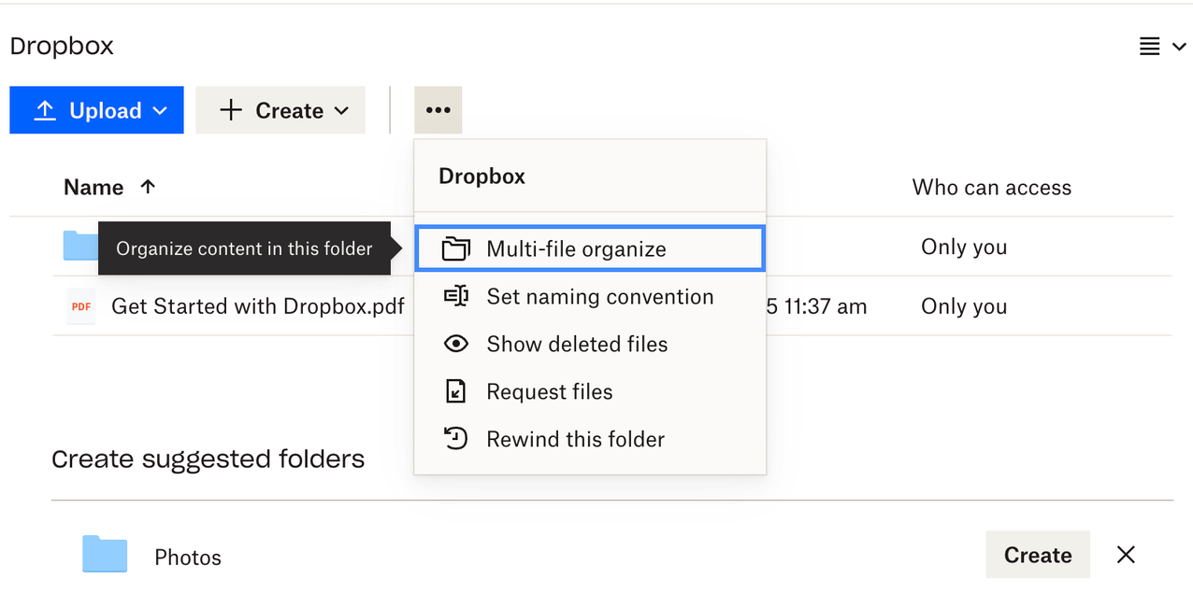
Task: Open the view options chevron at top right
Action: [1178, 45]
